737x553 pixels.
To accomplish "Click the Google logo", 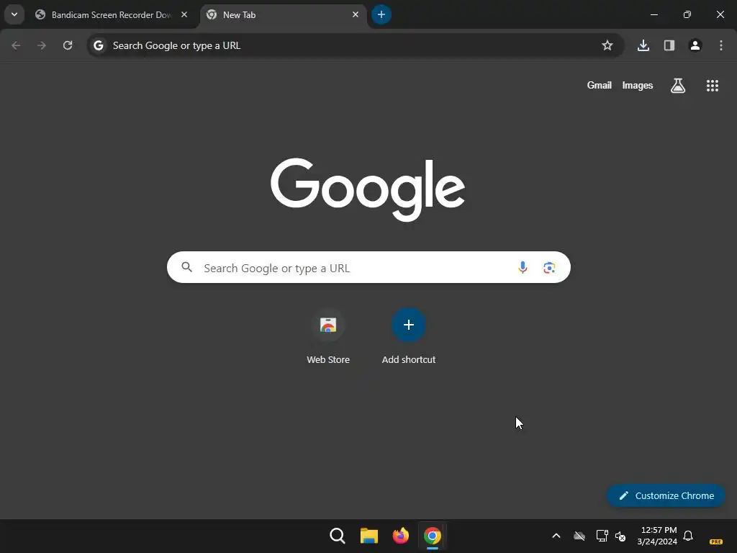I will [368, 189].
